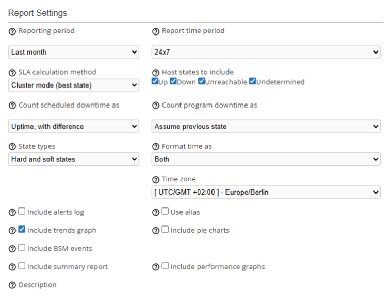The height and width of the screenshot is (295, 392).
Task: Click help icon for Host states to include
Action: tap(156, 73)
